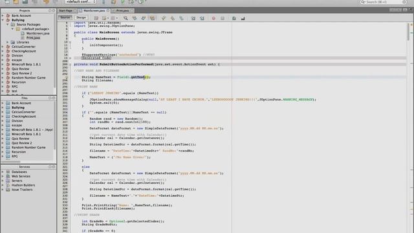This screenshot has height=233, width=414.
Task: Run the project with the green arrow
Action: [x=122, y=1]
